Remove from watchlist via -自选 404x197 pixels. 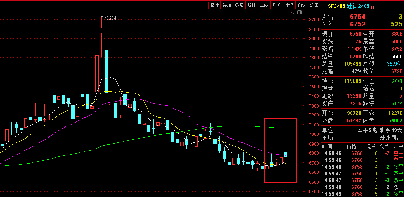coord(301,5)
